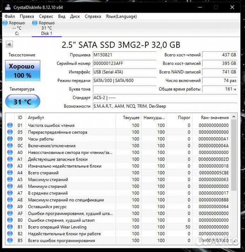
Task: Open the Язык(Language) menu
Action: click(121, 16)
